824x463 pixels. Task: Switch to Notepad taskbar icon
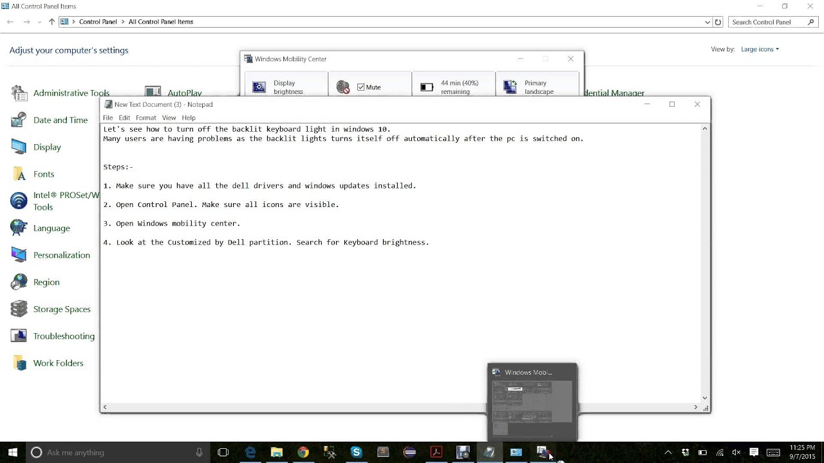[x=489, y=452]
